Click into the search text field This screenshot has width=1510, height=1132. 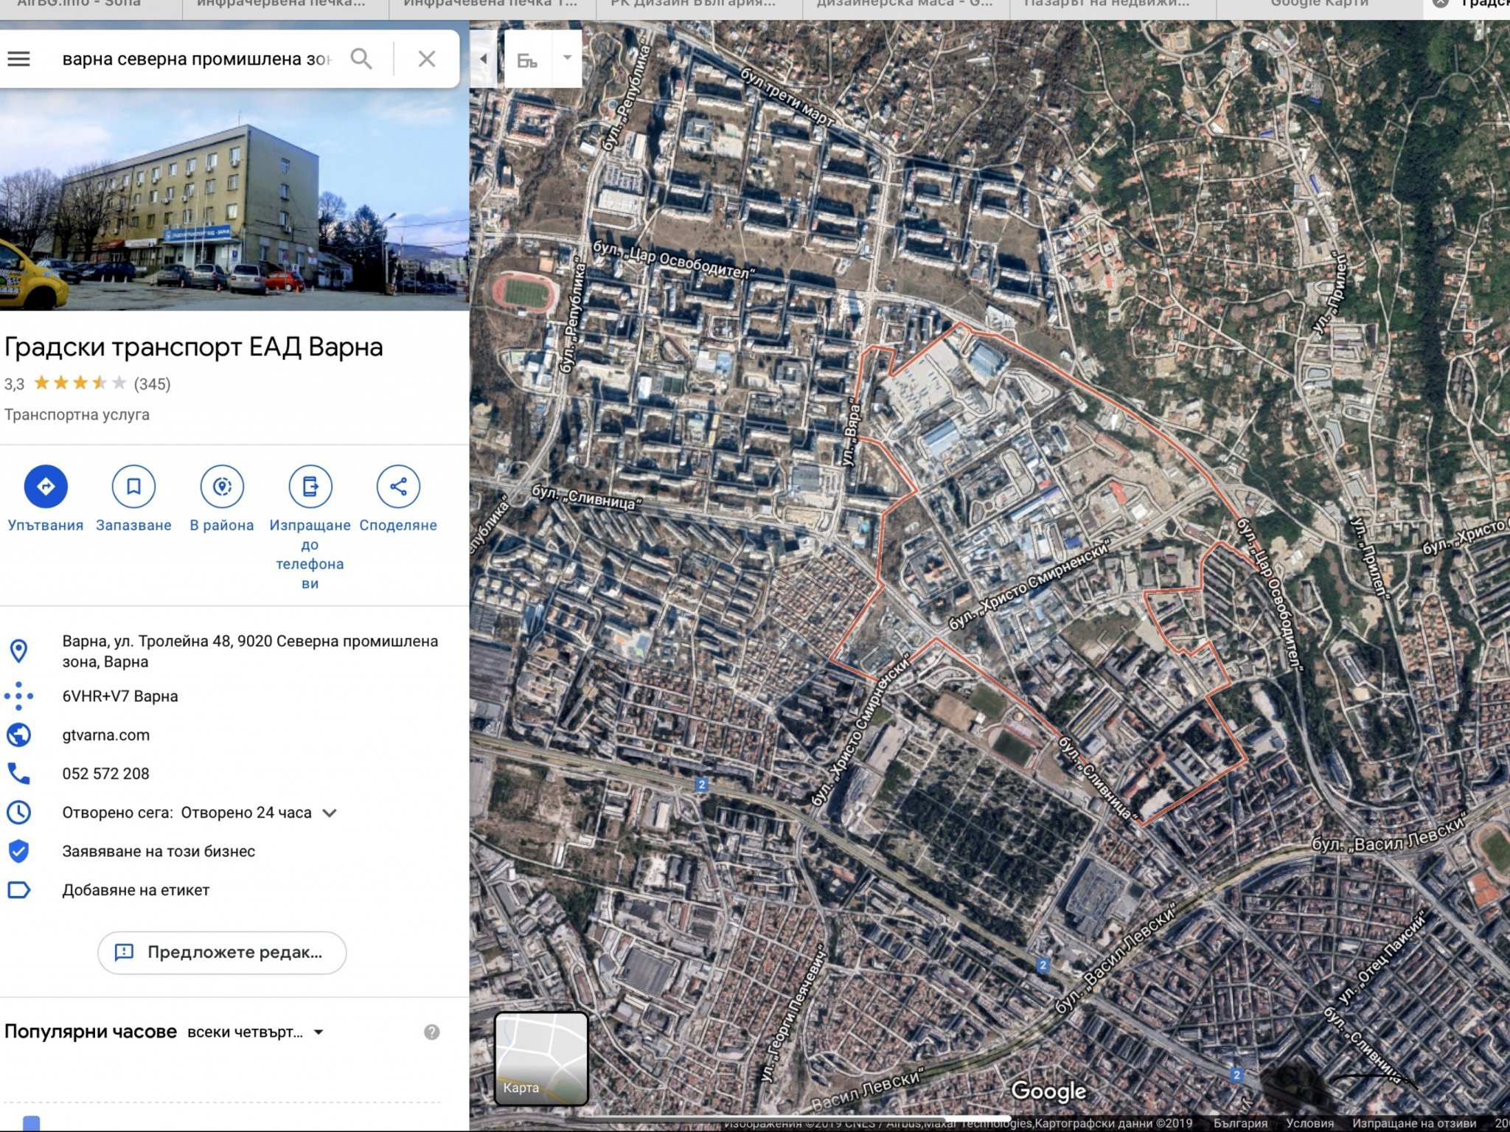(x=196, y=59)
